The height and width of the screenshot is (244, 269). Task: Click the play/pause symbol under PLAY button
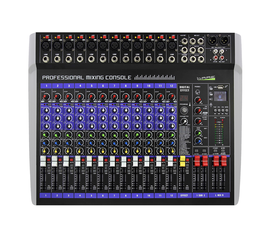point(215,114)
